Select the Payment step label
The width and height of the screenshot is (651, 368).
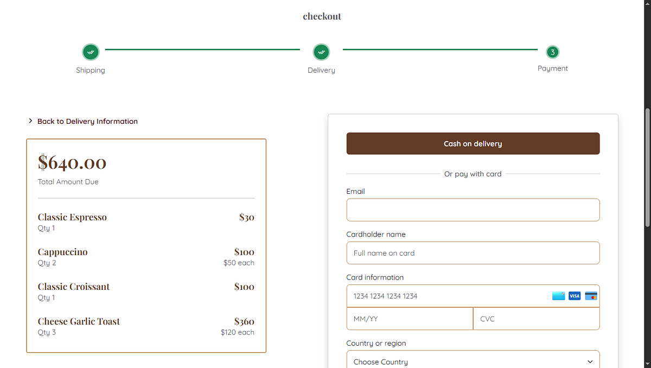pos(552,68)
